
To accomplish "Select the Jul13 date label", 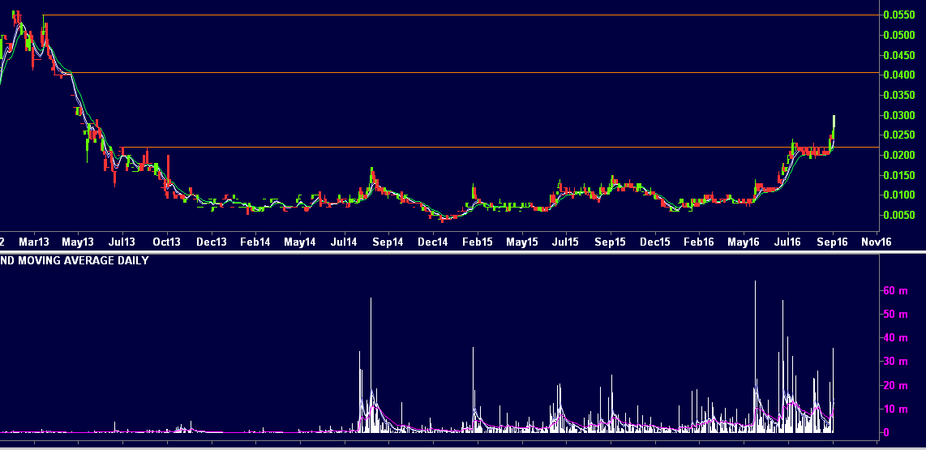I will pyautogui.click(x=122, y=242).
